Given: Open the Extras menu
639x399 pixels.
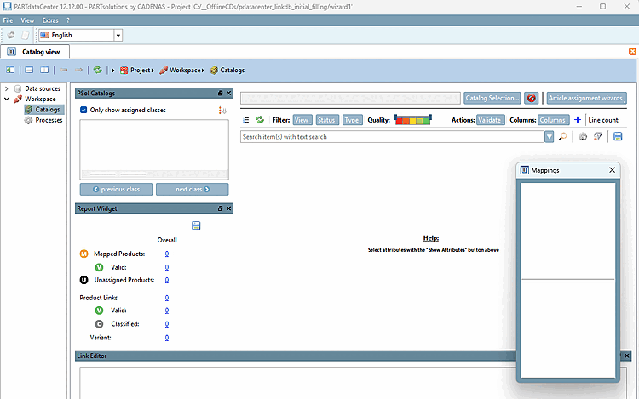Looking at the screenshot, I should point(50,20).
